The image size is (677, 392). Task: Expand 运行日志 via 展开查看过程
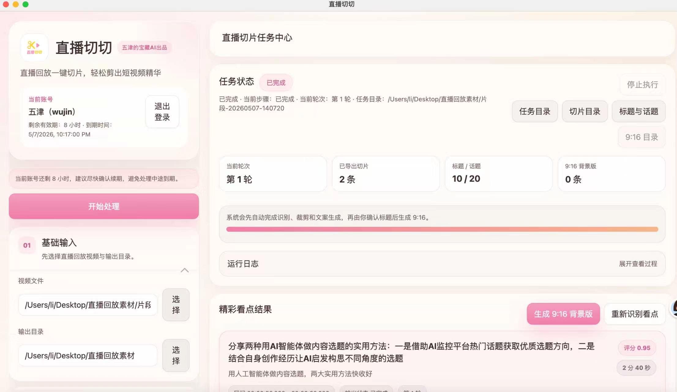(x=638, y=264)
